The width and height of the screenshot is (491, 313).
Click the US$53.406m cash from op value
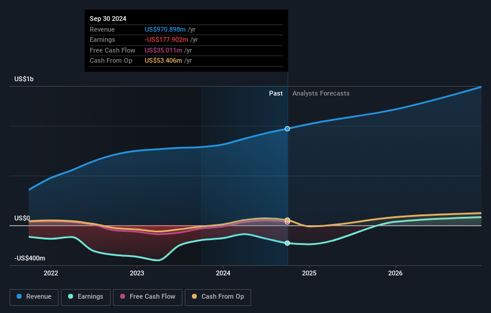(163, 61)
